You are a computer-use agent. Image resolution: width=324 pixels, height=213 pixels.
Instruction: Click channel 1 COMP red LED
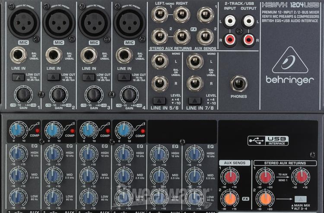pos(38,131)
